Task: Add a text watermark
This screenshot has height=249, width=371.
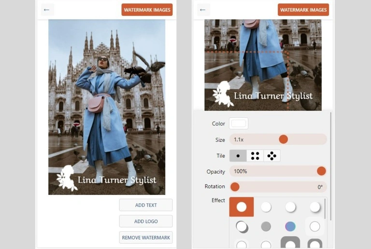Action: tap(146, 205)
